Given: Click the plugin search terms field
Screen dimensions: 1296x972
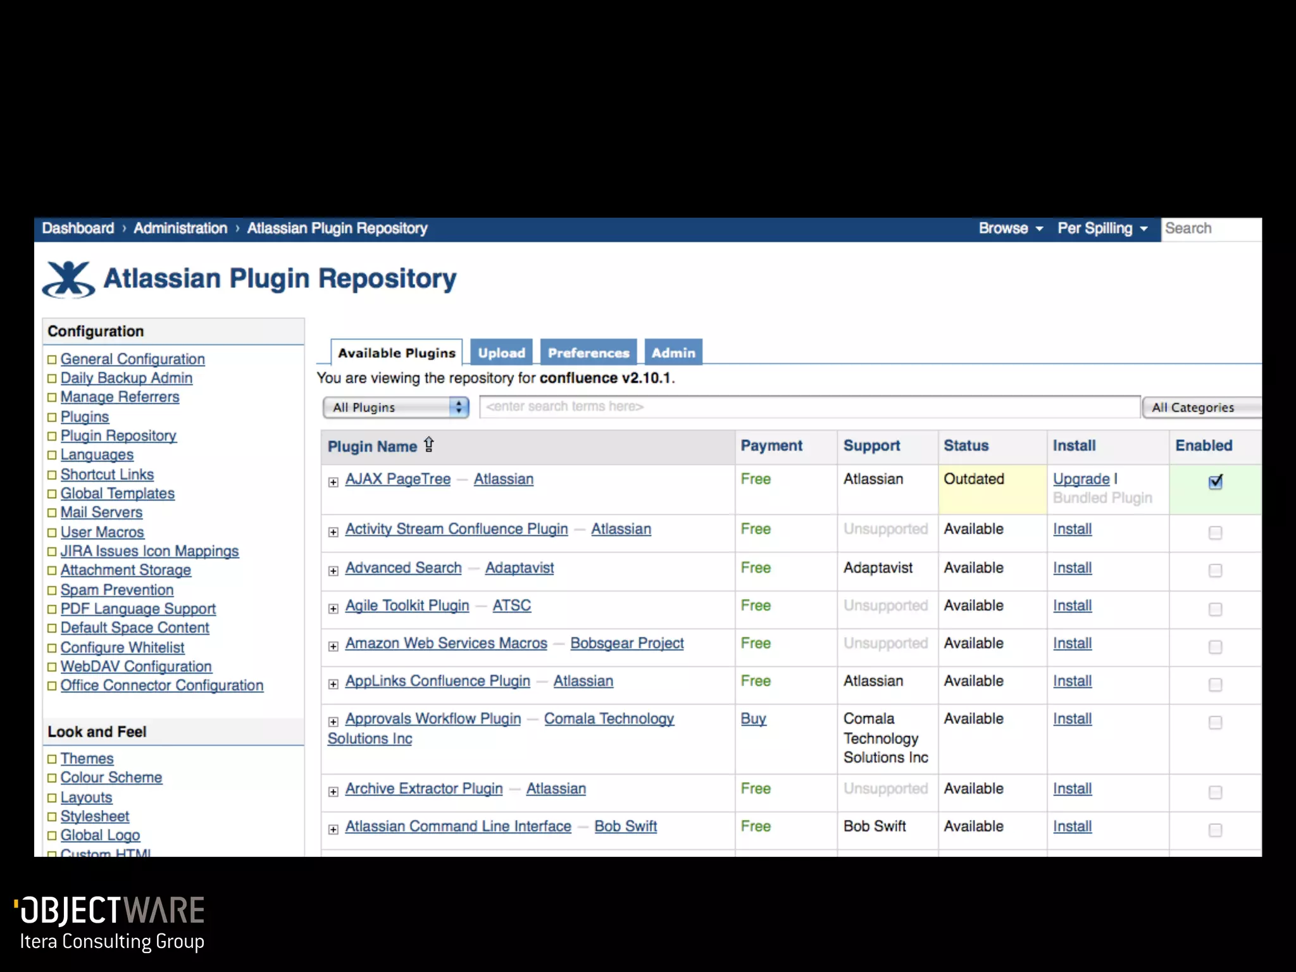Looking at the screenshot, I should [809, 407].
